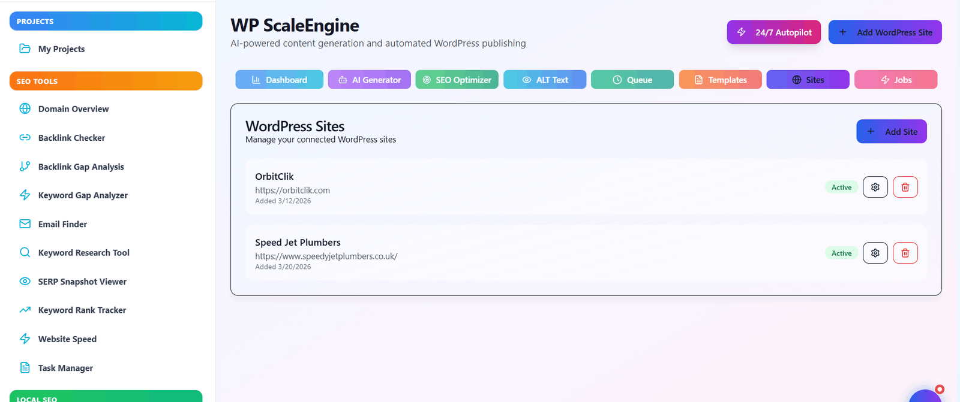Click the Domain Overview globe icon
Screen dimensions: 960x402
pos(25,109)
